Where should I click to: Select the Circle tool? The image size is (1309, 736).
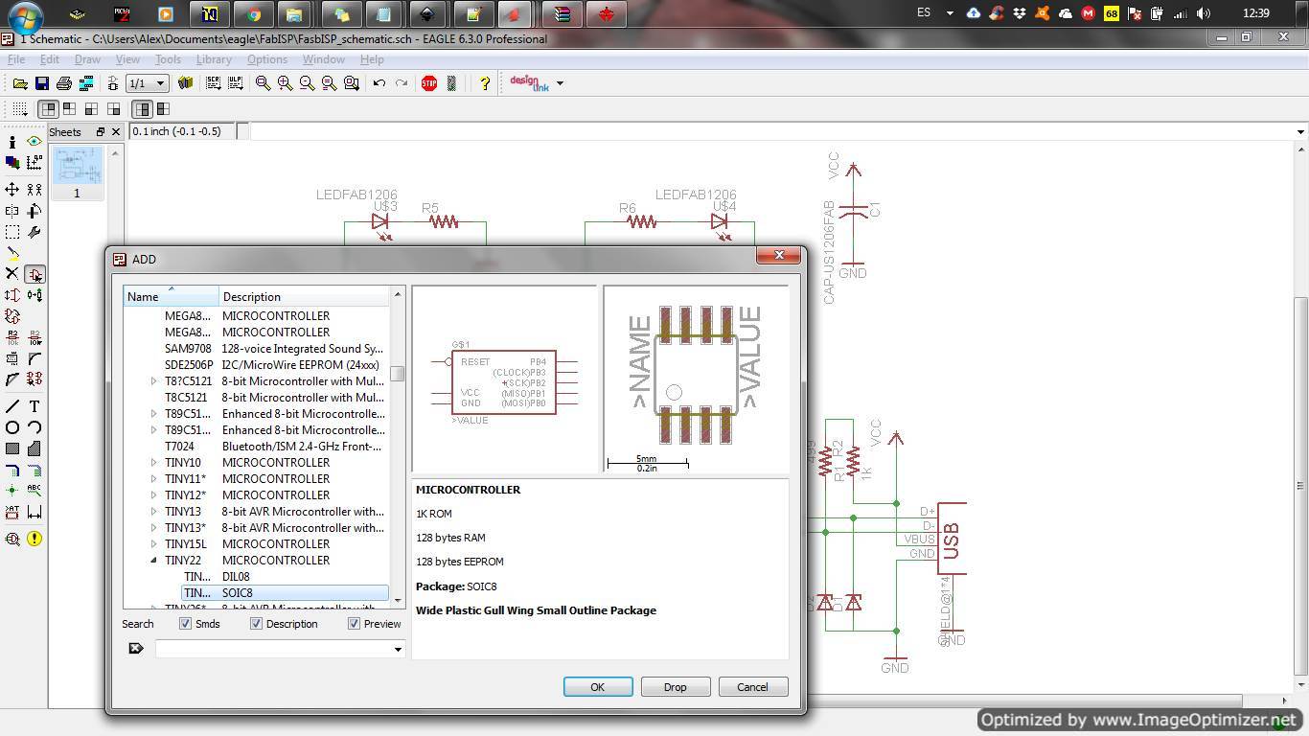(x=12, y=427)
